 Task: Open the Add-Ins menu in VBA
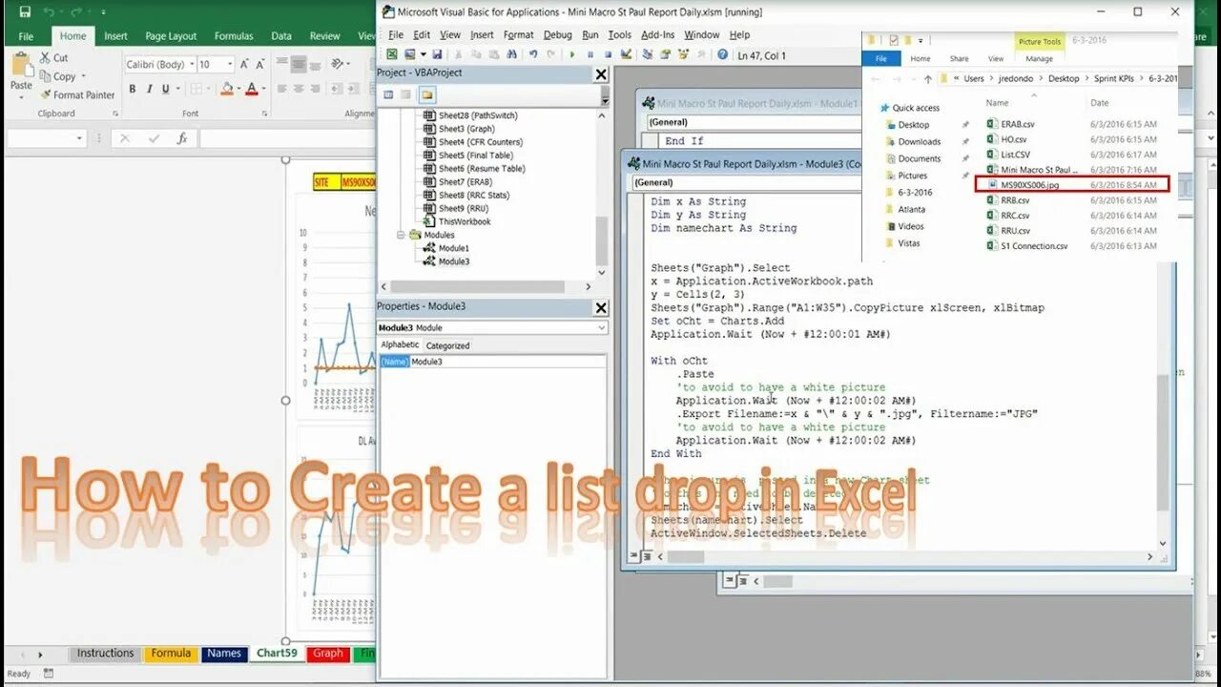tap(657, 34)
